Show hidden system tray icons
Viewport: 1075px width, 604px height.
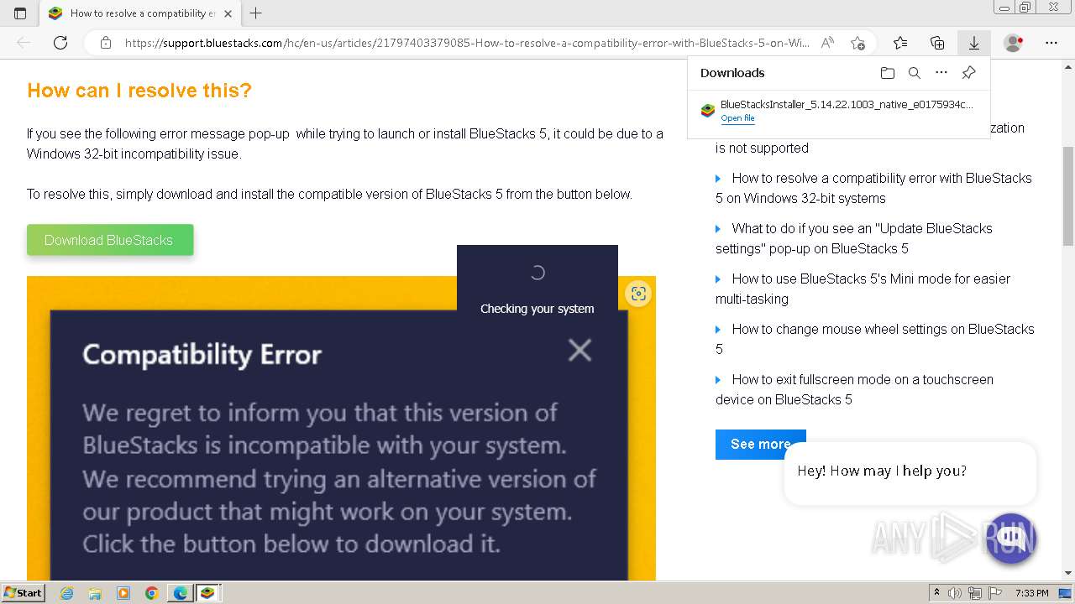(x=937, y=593)
